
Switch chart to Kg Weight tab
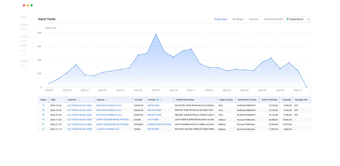(238, 19)
